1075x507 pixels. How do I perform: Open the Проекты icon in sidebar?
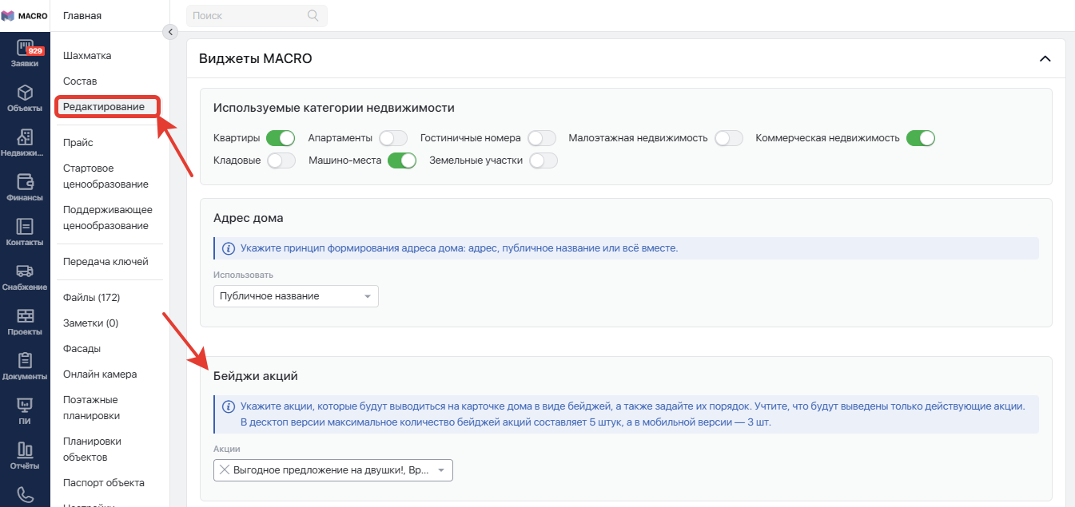coord(25,316)
